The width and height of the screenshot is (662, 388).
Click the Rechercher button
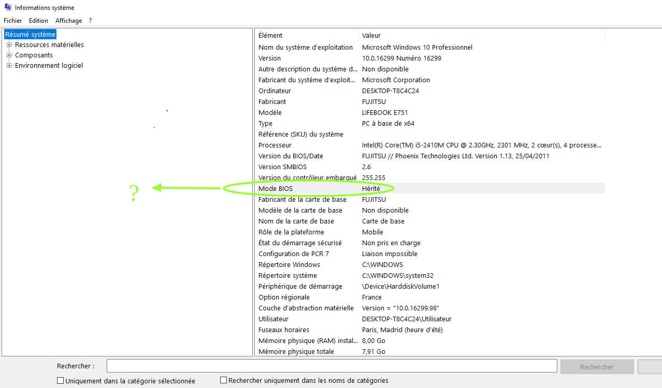(x=597, y=367)
